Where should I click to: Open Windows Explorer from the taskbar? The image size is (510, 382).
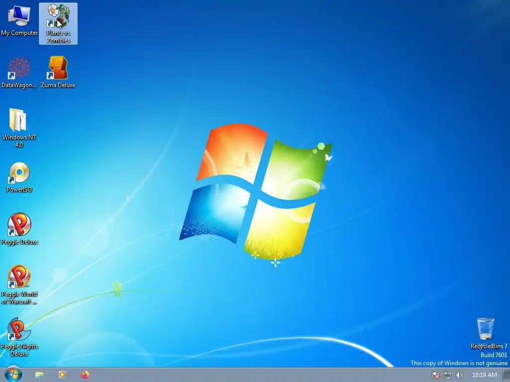(x=39, y=375)
